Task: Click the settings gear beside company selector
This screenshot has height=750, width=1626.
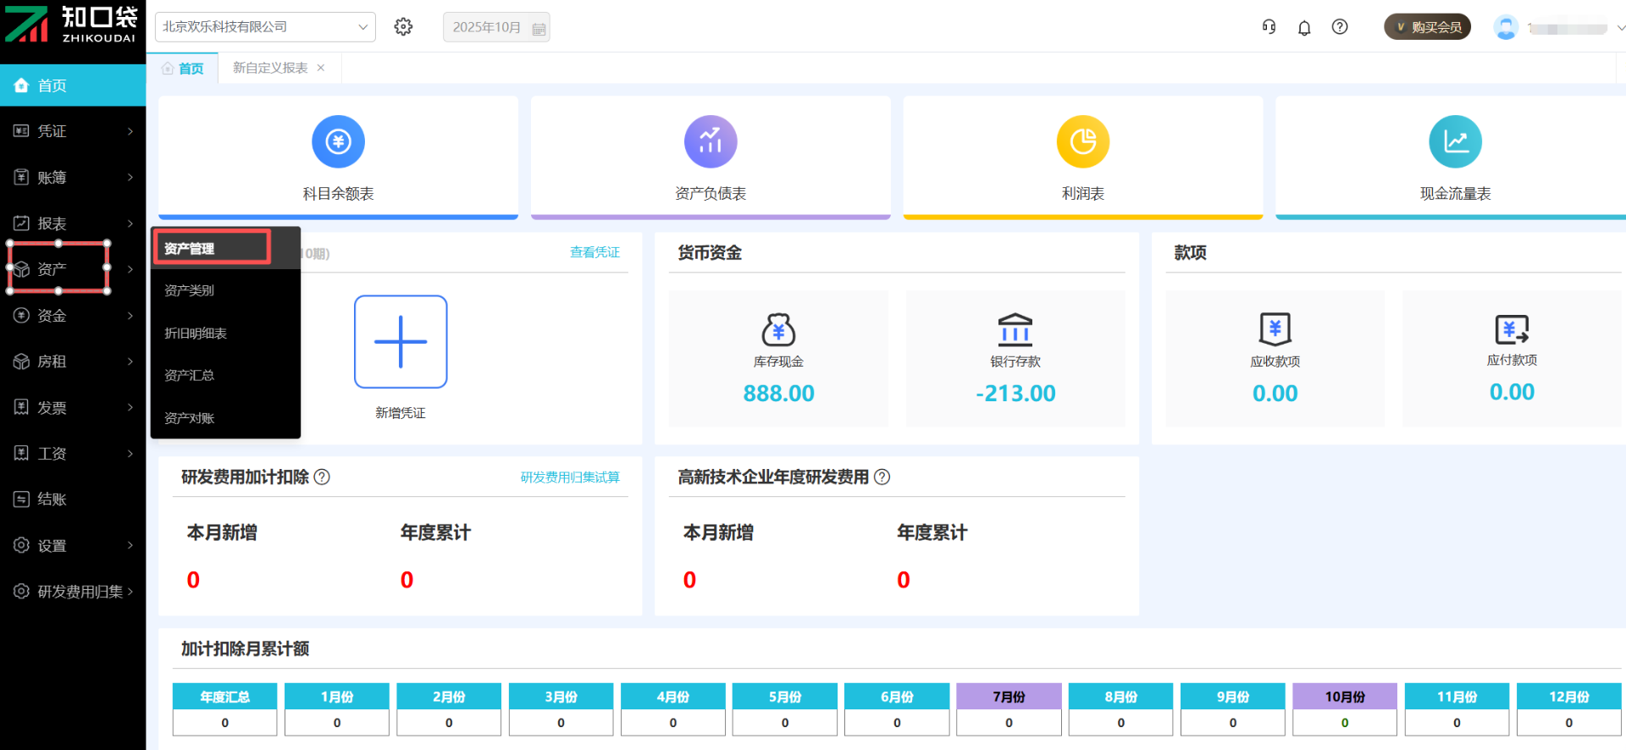Action: pyautogui.click(x=403, y=27)
